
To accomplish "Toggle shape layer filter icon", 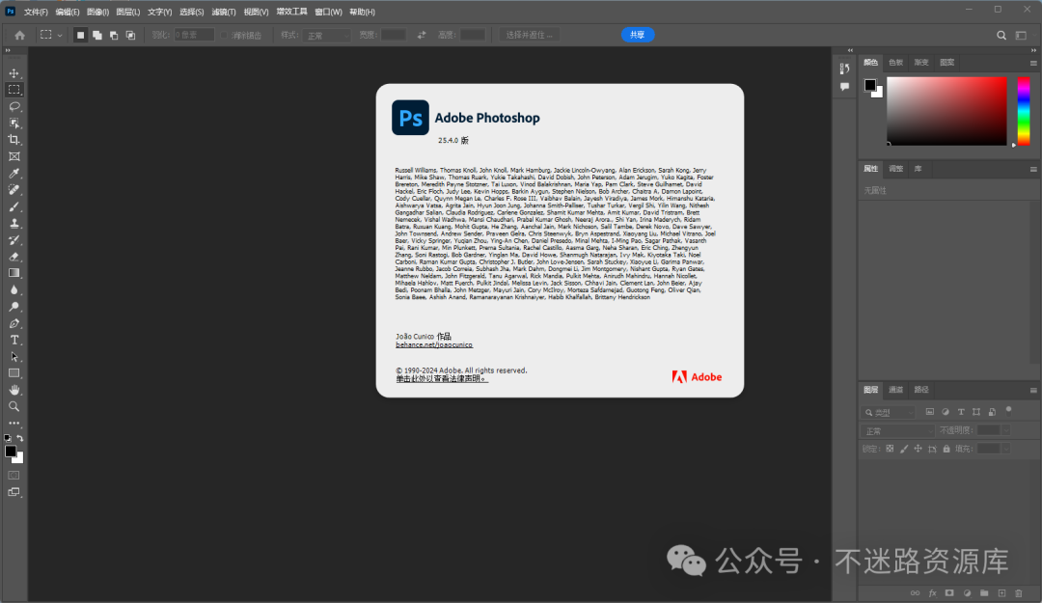I will coord(976,412).
